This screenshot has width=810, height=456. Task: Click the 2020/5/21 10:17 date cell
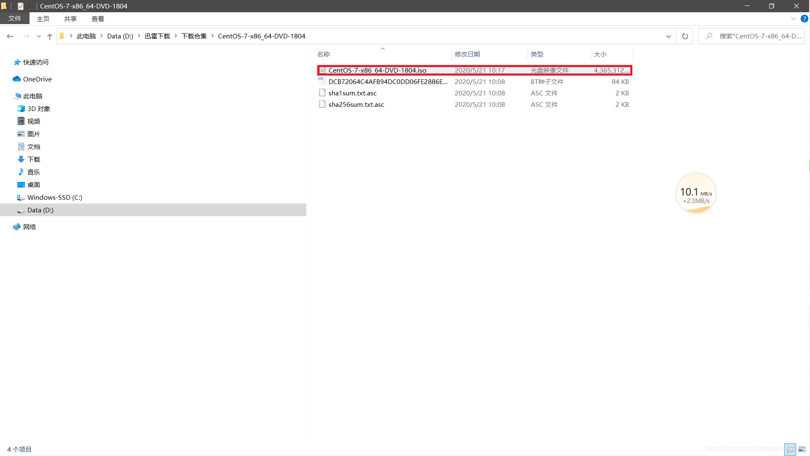(x=480, y=71)
